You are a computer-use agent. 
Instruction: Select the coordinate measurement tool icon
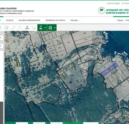pyautogui.click(x=7, y=28)
